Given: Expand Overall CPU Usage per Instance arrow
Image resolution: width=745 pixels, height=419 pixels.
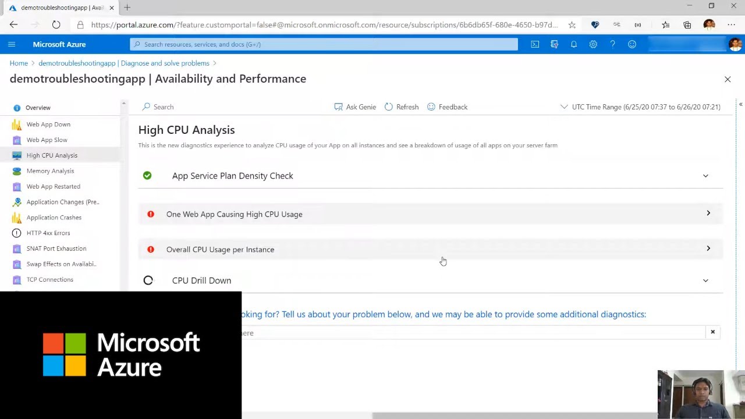Looking at the screenshot, I should click(x=708, y=248).
